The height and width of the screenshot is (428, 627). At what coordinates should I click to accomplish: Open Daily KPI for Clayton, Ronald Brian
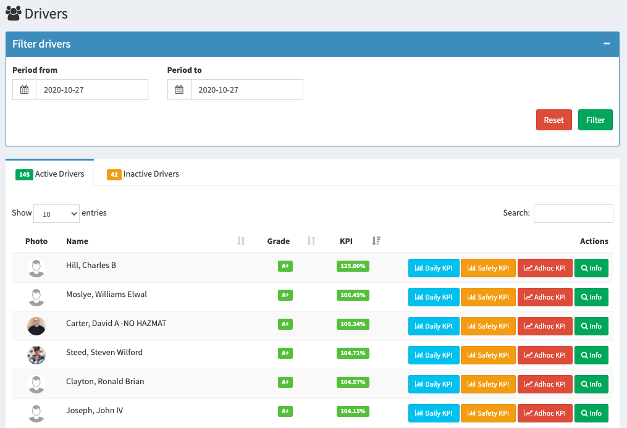(x=434, y=384)
